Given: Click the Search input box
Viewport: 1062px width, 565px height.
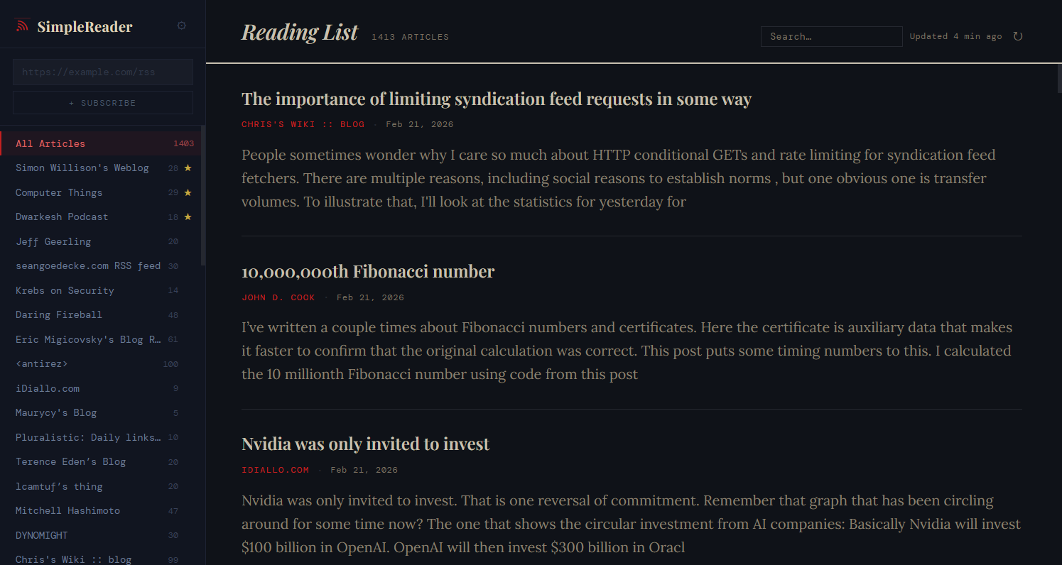Looking at the screenshot, I should tap(831, 36).
